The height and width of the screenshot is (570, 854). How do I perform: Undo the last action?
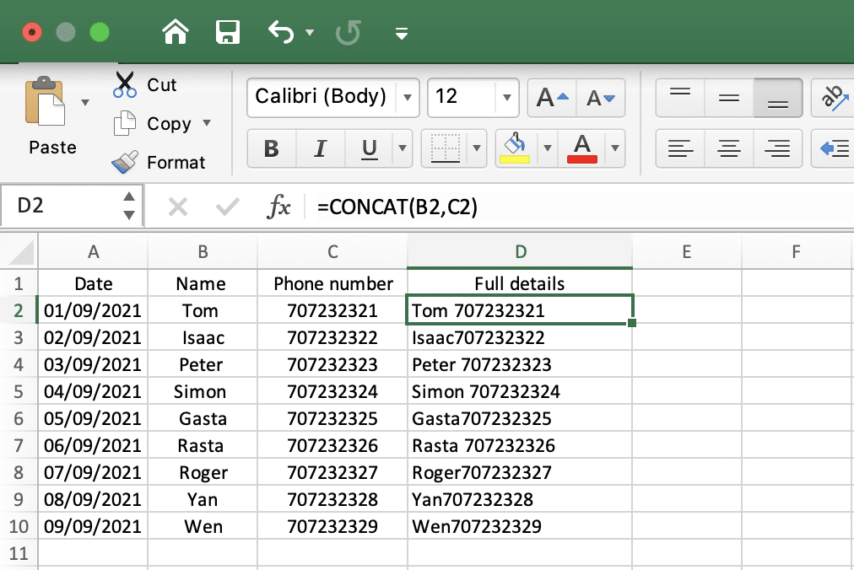(x=280, y=32)
